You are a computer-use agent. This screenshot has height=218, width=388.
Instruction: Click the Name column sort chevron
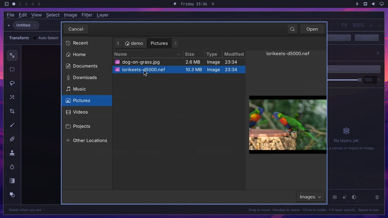(178, 54)
